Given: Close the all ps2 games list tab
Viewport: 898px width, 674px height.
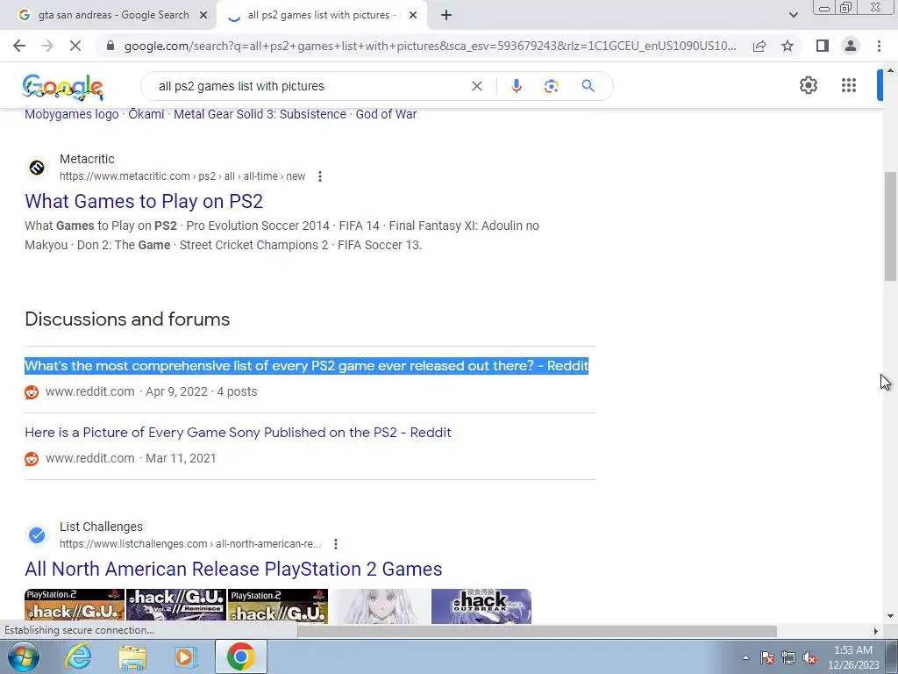Looking at the screenshot, I should [413, 16].
